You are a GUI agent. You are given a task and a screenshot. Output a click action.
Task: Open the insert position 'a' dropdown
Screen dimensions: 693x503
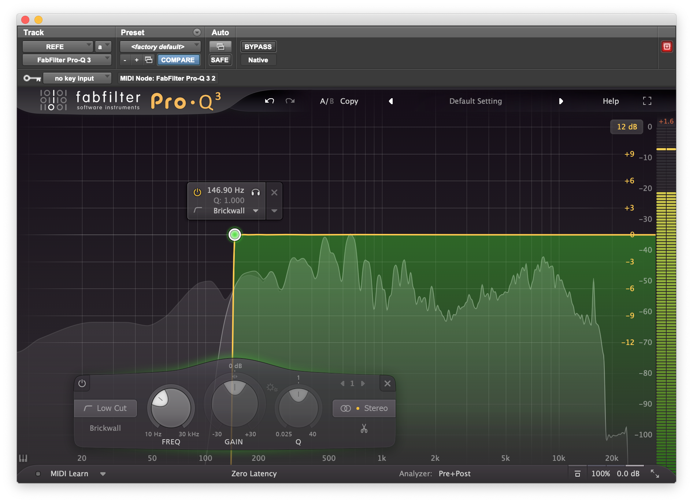(103, 47)
